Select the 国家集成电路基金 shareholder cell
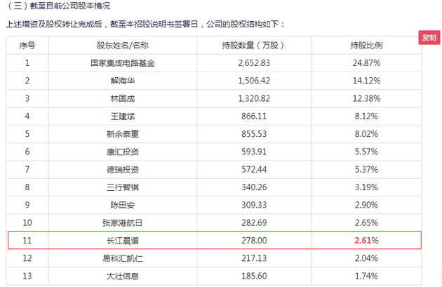The width and height of the screenshot is (442, 287). coord(117,63)
